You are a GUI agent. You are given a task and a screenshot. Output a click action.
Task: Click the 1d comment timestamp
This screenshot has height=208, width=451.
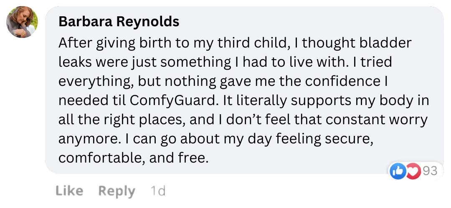tap(158, 191)
